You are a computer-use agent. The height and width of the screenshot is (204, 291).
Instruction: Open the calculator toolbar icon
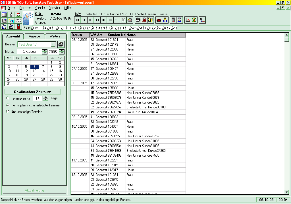tap(173, 20)
